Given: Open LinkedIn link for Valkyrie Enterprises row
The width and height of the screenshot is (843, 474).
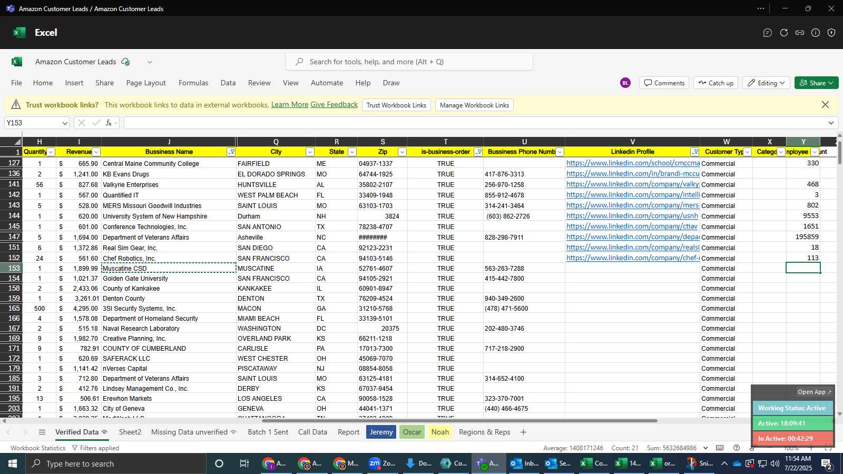Looking at the screenshot, I should coord(633,184).
